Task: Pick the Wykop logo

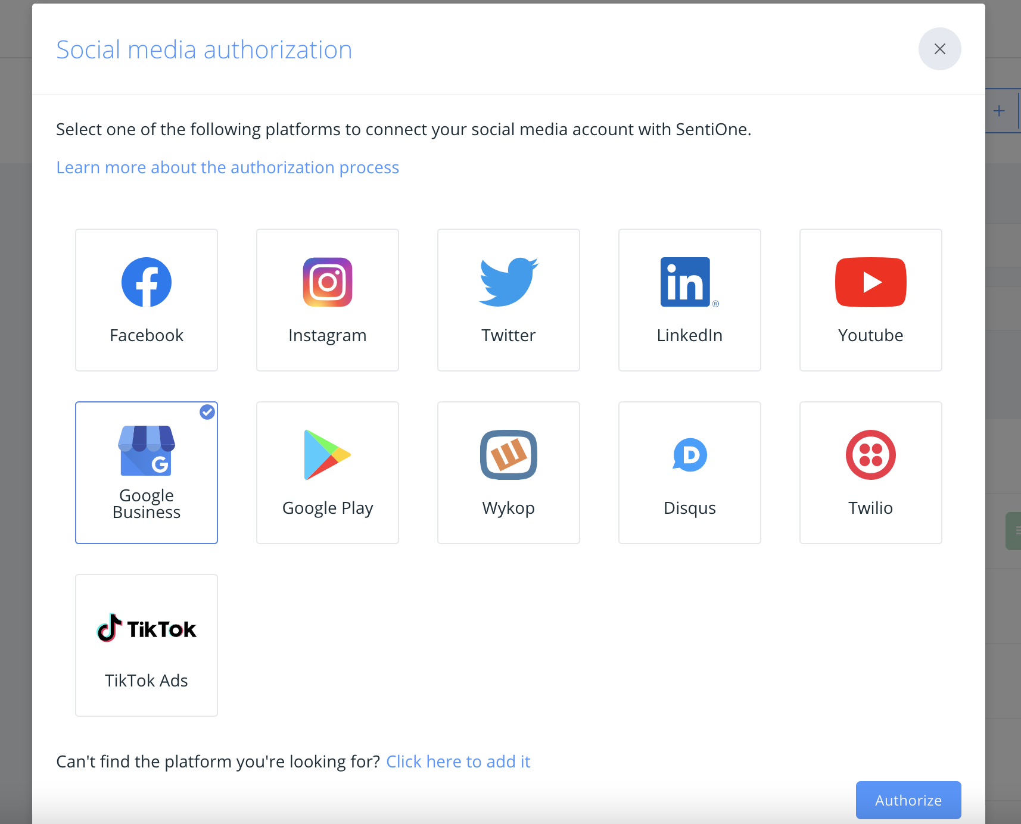Action: click(509, 455)
